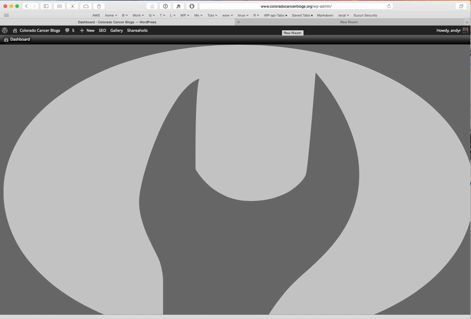The width and height of the screenshot is (471, 319).
Task: Go forward with Safari's forward arrow
Action: point(34,6)
